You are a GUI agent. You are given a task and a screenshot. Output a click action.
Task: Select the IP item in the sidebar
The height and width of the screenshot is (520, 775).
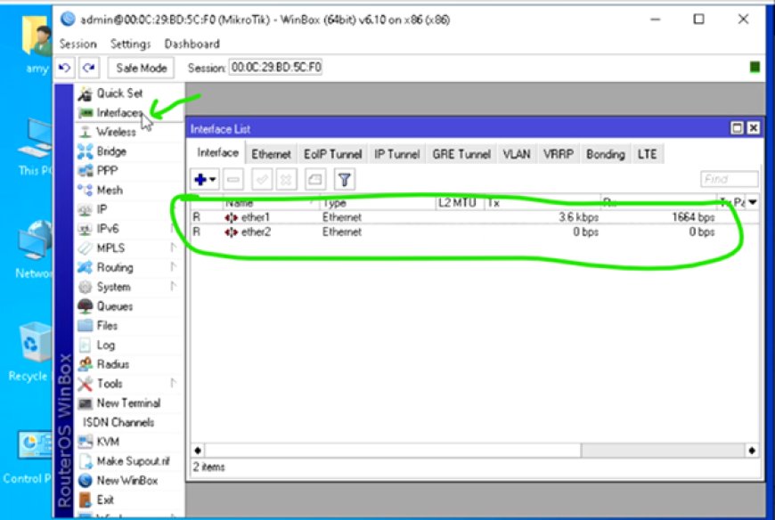click(x=102, y=209)
